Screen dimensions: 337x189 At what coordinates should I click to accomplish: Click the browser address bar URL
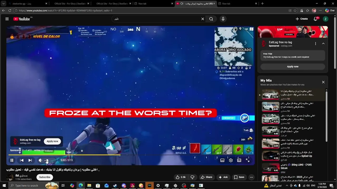66,10
